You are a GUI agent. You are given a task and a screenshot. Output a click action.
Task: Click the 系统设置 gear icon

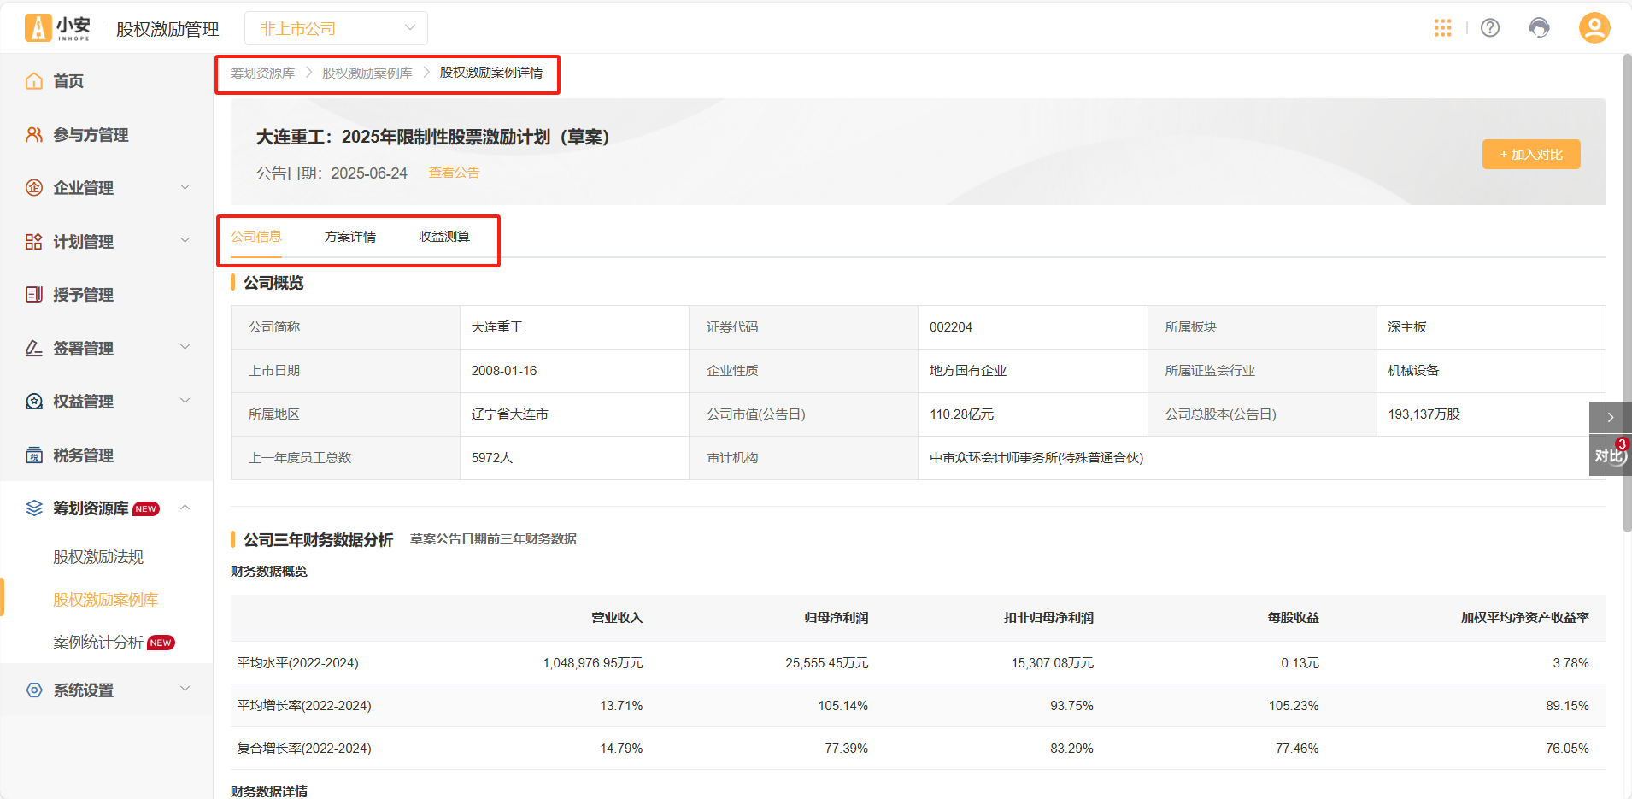point(34,690)
